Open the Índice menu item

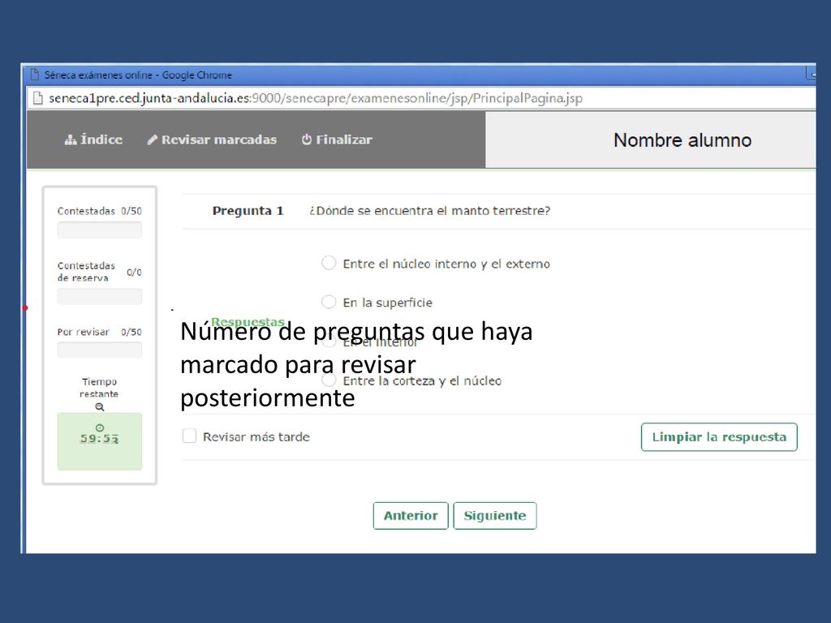(93, 140)
